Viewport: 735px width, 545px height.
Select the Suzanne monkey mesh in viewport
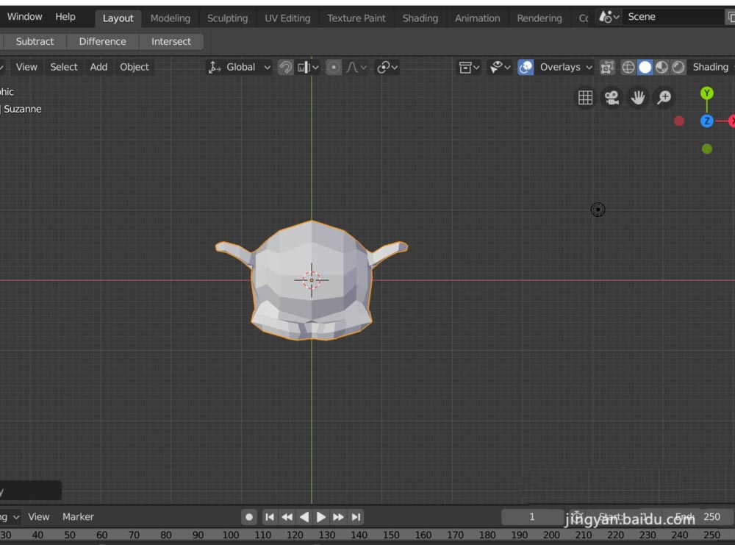[311, 280]
